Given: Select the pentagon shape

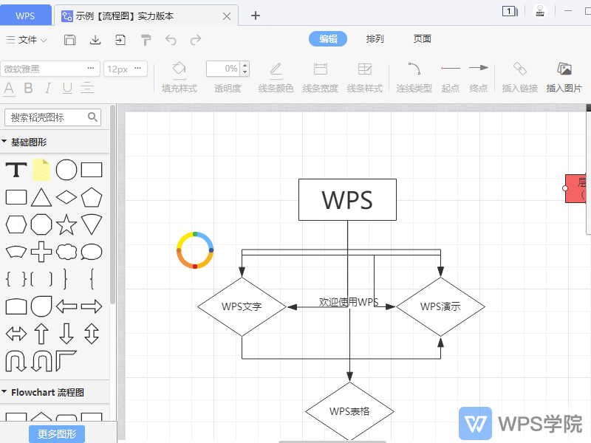Looking at the screenshot, I should (x=92, y=197).
